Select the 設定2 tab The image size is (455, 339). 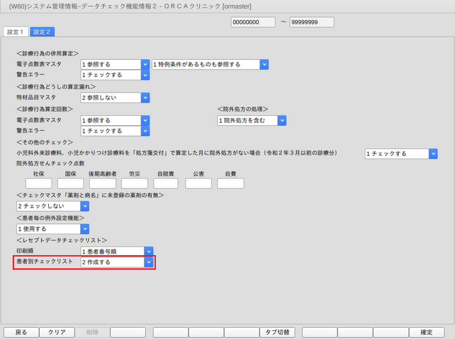pyautogui.click(x=42, y=32)
